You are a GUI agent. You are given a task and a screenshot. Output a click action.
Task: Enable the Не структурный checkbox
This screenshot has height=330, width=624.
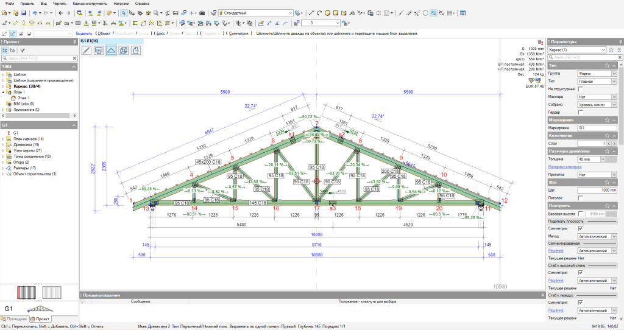[580, 89]
